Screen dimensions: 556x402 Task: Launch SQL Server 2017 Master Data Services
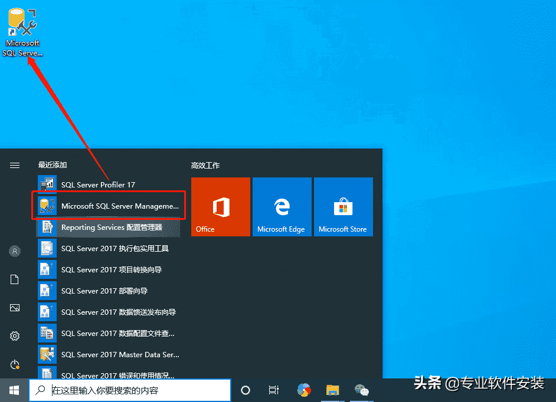pos(109,354)
